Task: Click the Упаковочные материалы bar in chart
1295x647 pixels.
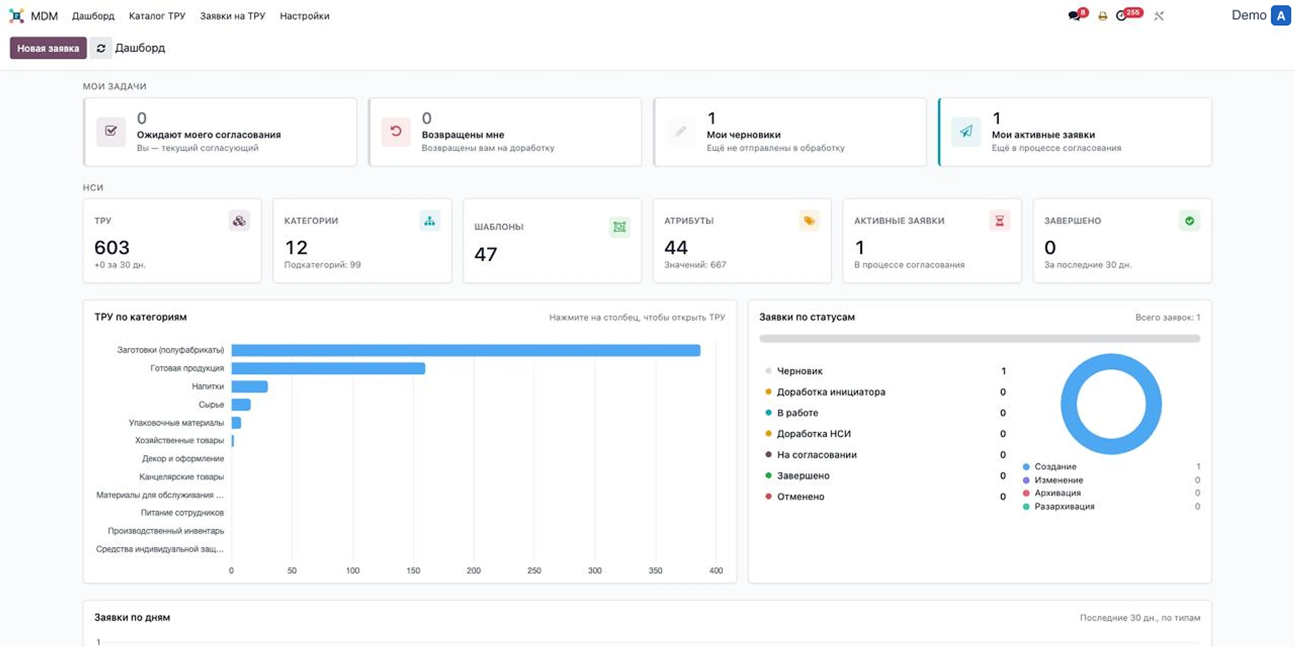Action: click(236, 423)
